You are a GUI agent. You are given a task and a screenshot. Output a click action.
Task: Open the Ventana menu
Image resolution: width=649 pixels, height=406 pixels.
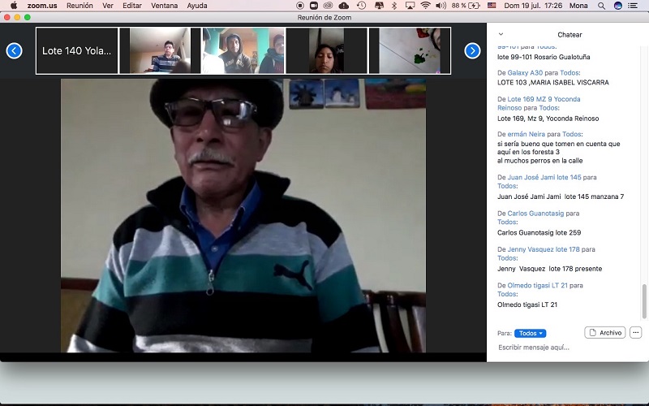tap(165, 6)
